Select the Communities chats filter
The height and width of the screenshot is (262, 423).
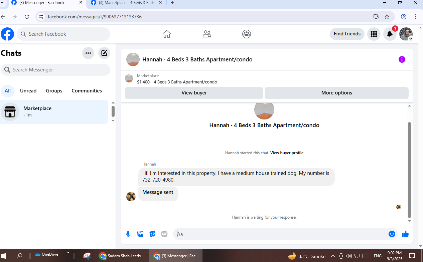[x=87, y=91]
